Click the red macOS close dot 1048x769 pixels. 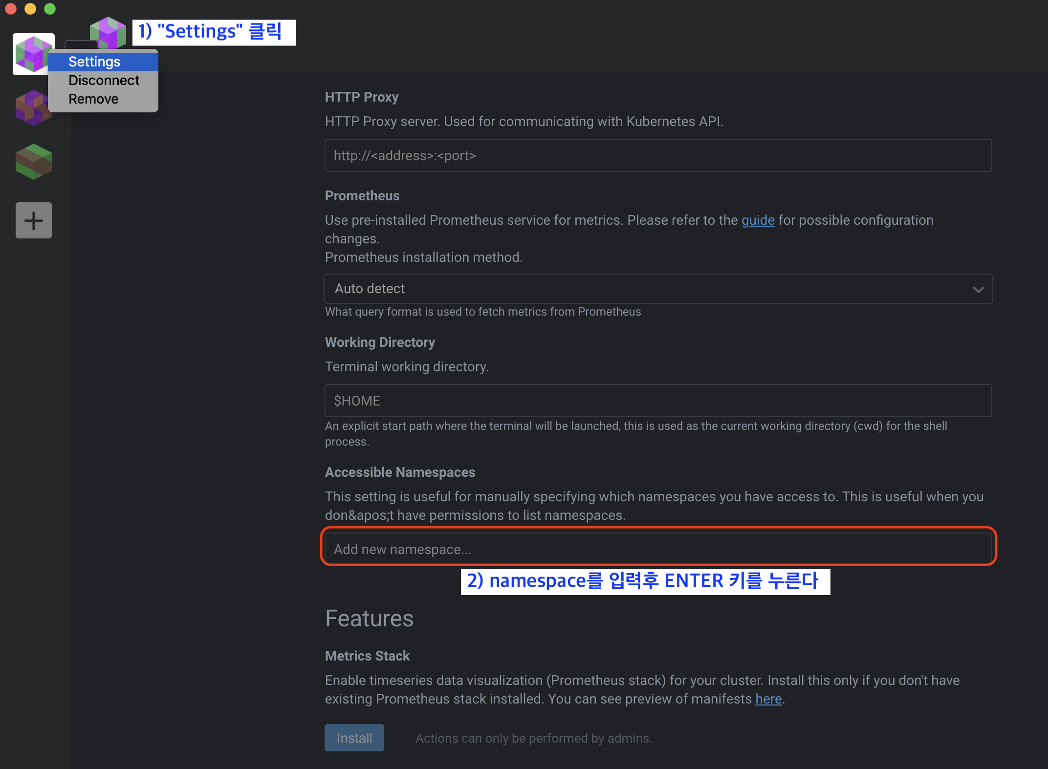tap(11, 9)
